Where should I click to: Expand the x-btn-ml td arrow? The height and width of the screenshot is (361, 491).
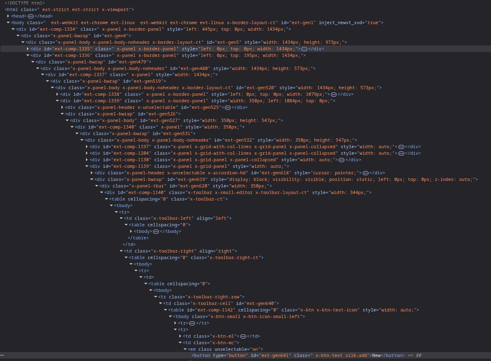[180, 336]
